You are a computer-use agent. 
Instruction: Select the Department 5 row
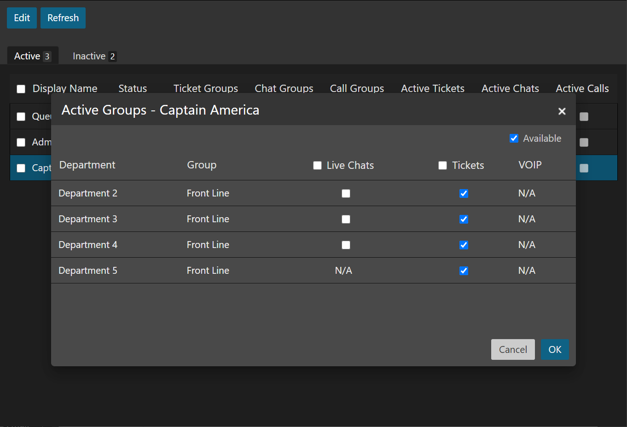87,271
